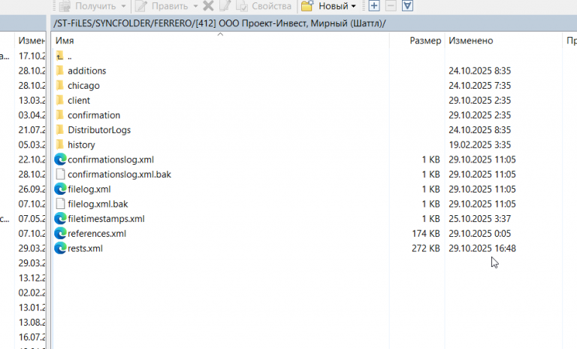Click the minus unselect-files icon

(391, 6)
